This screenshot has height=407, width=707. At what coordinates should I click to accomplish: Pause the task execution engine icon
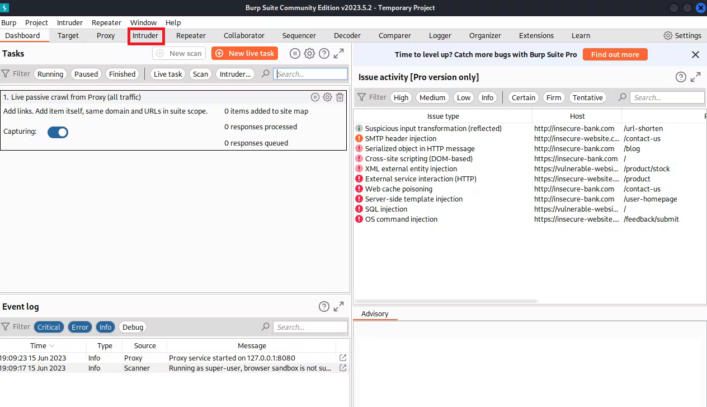pos(295,53)
